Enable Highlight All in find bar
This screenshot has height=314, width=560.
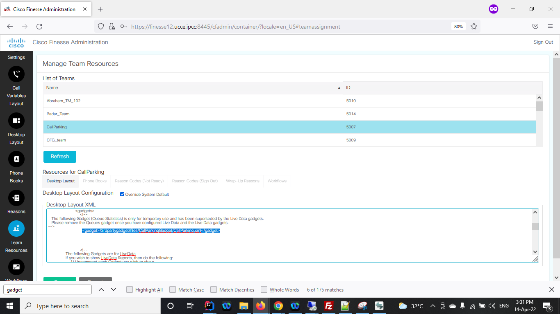coord(130,289)
